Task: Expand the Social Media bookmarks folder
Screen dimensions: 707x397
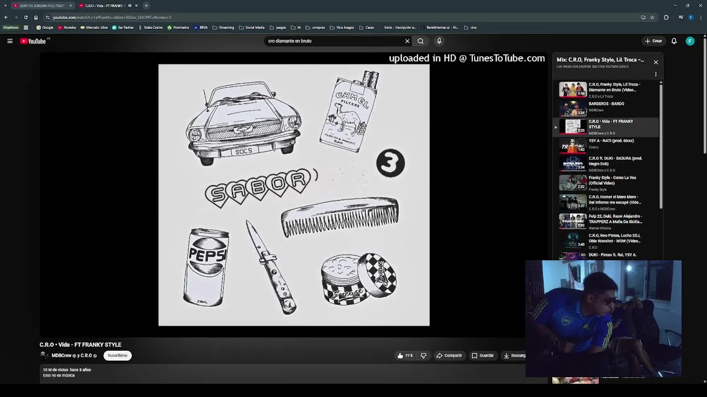Action: click(x=252, y=28)
